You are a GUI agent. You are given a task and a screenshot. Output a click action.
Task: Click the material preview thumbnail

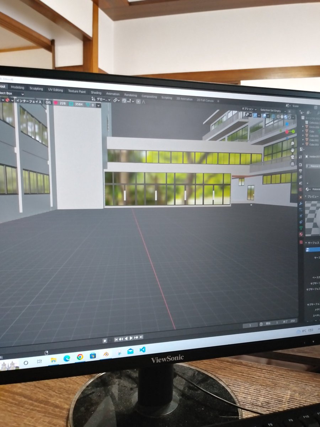click(x=313, y=218)
